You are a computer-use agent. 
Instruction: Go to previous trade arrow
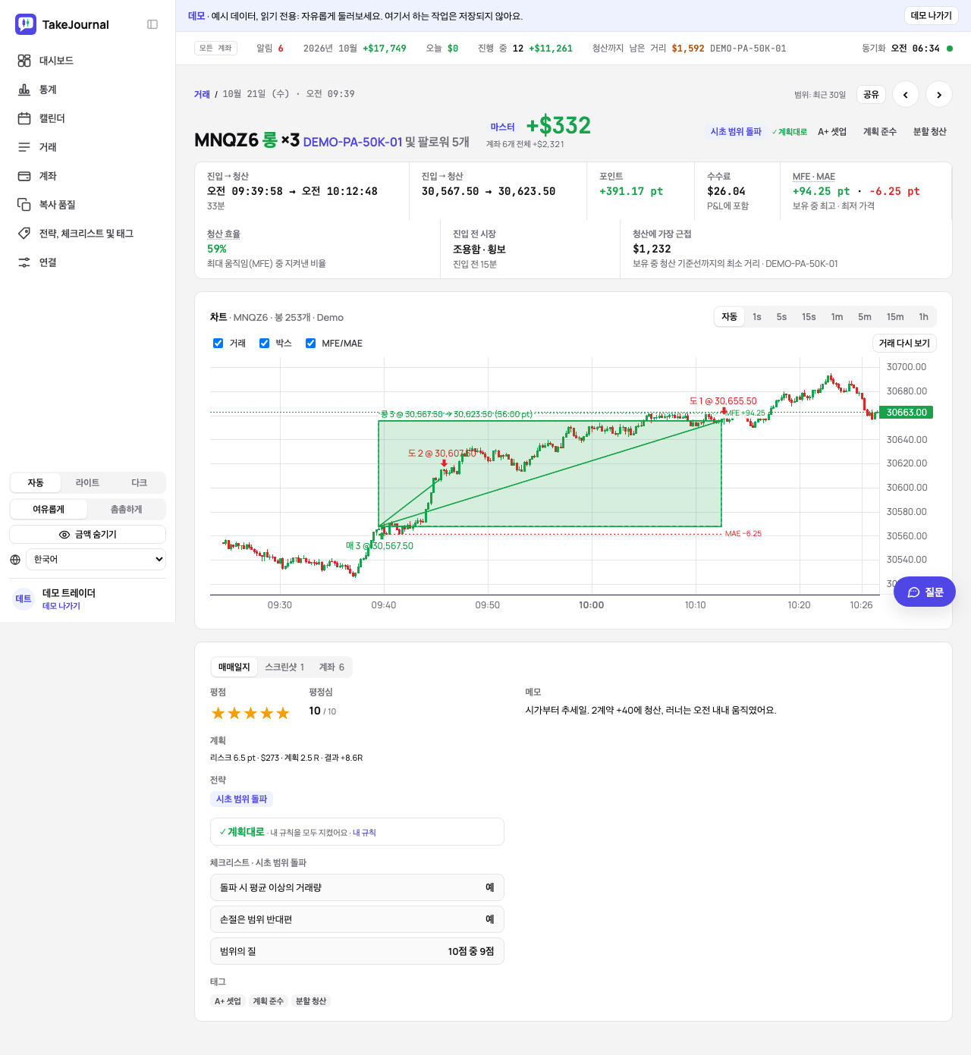coord(906,94)
